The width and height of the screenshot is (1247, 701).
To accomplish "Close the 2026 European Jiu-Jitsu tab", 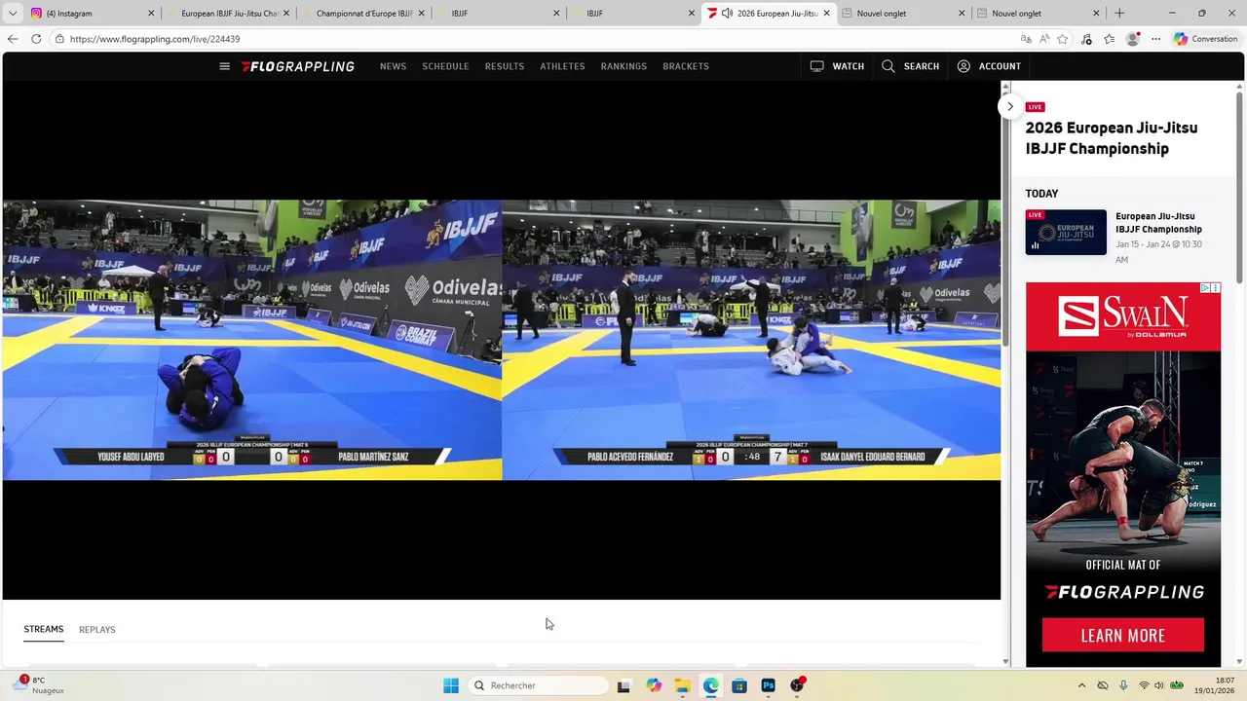I will (827, 14).
